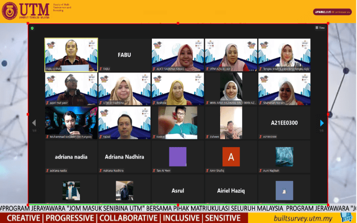Click muted mic icon beside azari mat yasir
Image resolution: width=357 pixels, height=223 pixels.
click(48, 103)
